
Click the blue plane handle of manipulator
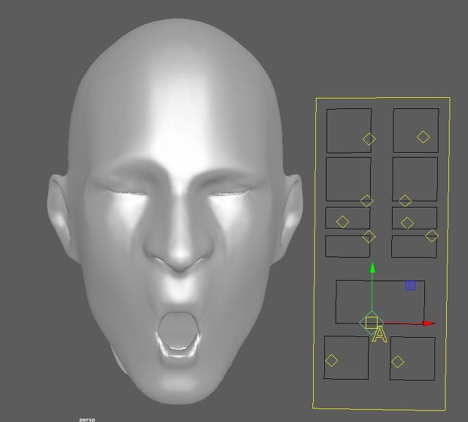(410, 285)
